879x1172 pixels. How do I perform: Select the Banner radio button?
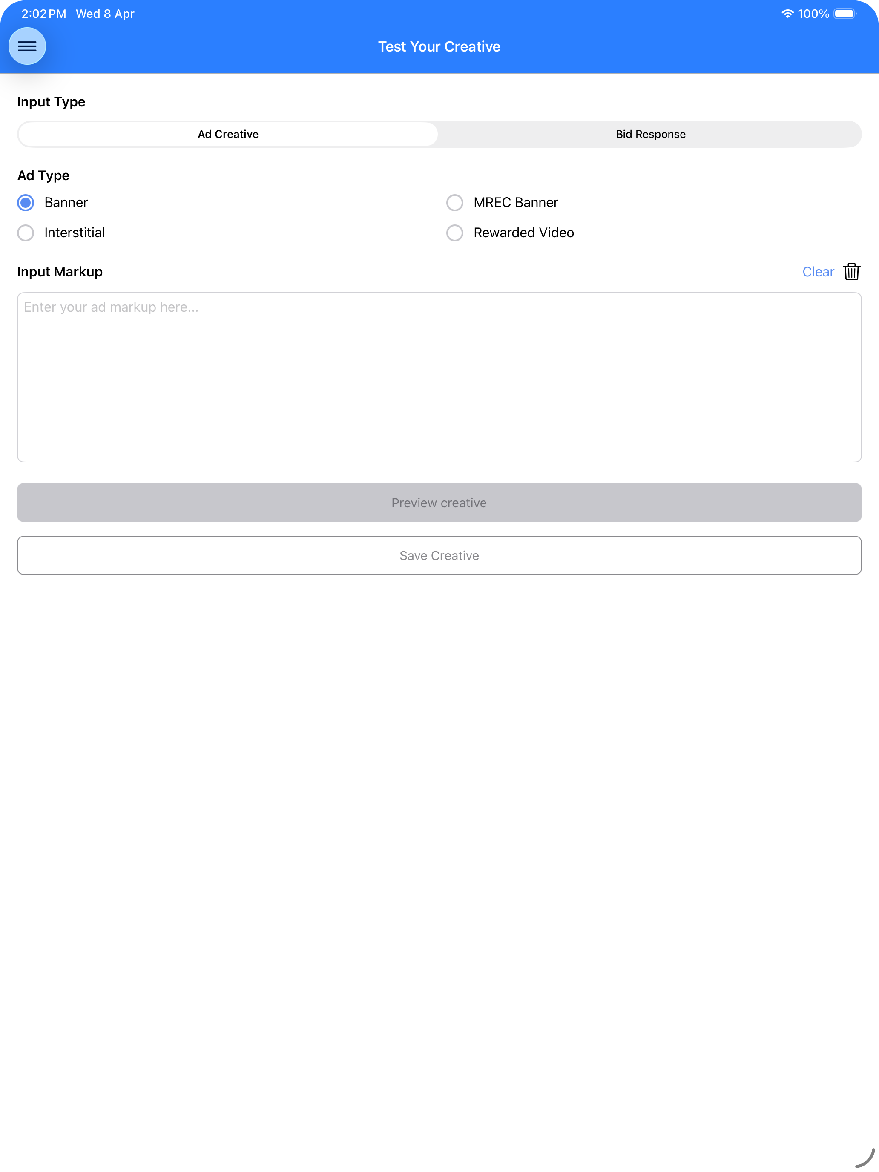click(x=26, y=202)
